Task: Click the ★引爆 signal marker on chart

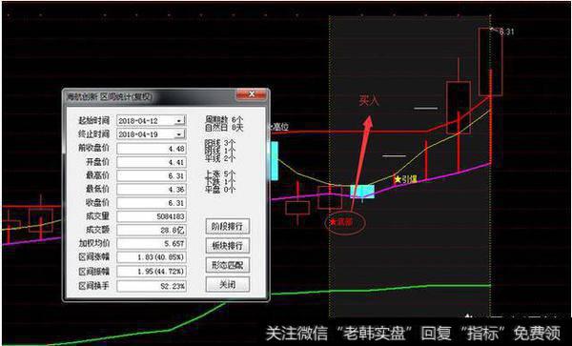Action: pos(405,179)
